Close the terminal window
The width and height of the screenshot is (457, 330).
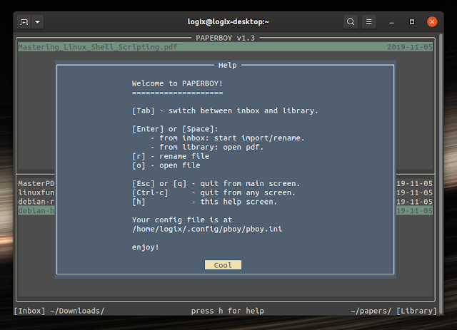click(x=432, y=22)
